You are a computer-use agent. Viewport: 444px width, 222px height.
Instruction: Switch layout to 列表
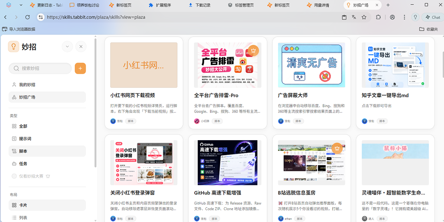(47, 218)
